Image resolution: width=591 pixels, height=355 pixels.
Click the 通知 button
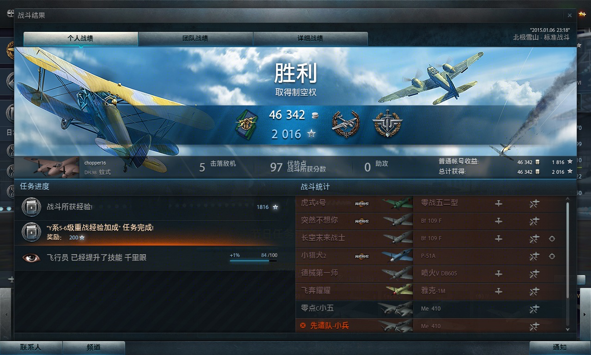(560, 348)
